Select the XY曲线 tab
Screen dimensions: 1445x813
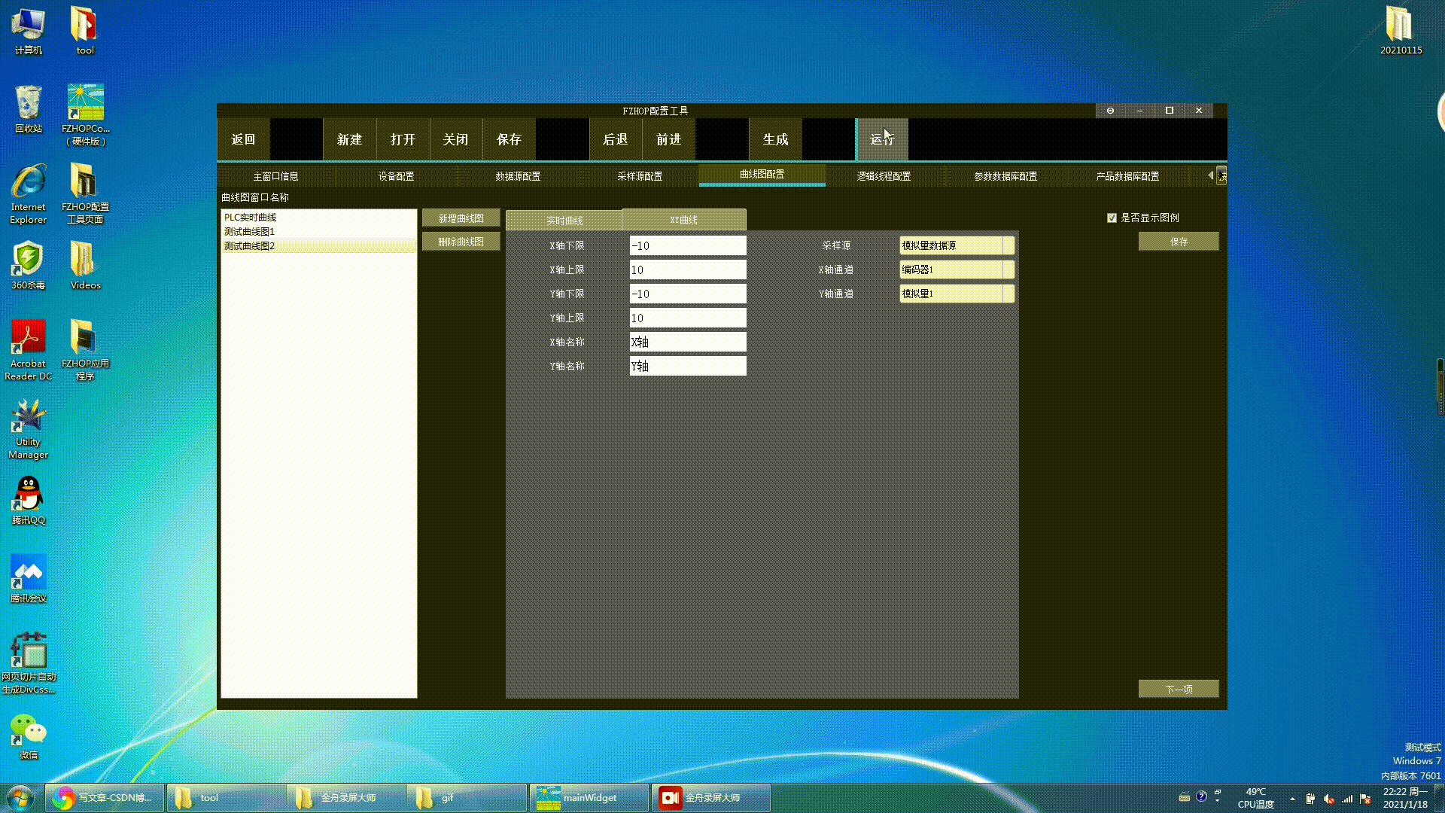684,220
